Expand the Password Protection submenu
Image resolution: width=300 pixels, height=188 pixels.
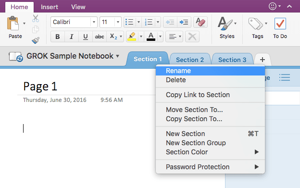210,167
